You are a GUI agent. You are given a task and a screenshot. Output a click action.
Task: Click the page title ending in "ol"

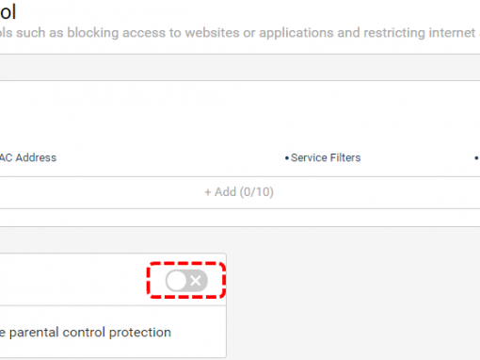(8, 12)
